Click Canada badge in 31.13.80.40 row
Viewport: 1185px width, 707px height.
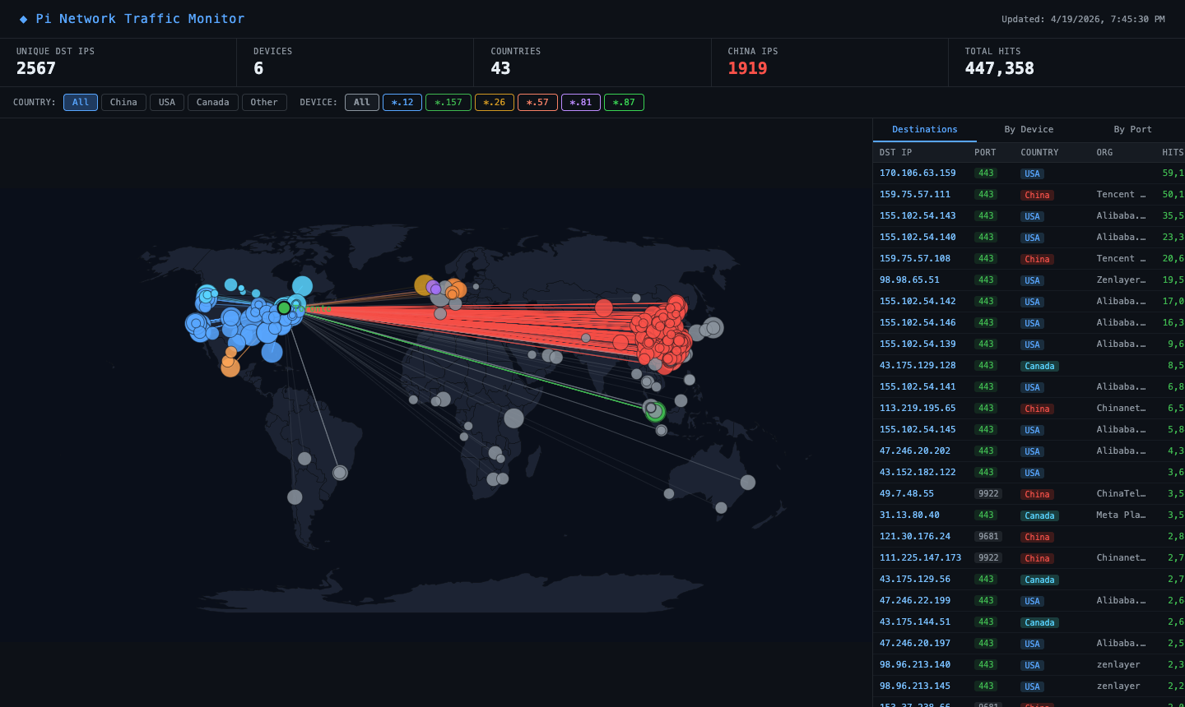1039,515
